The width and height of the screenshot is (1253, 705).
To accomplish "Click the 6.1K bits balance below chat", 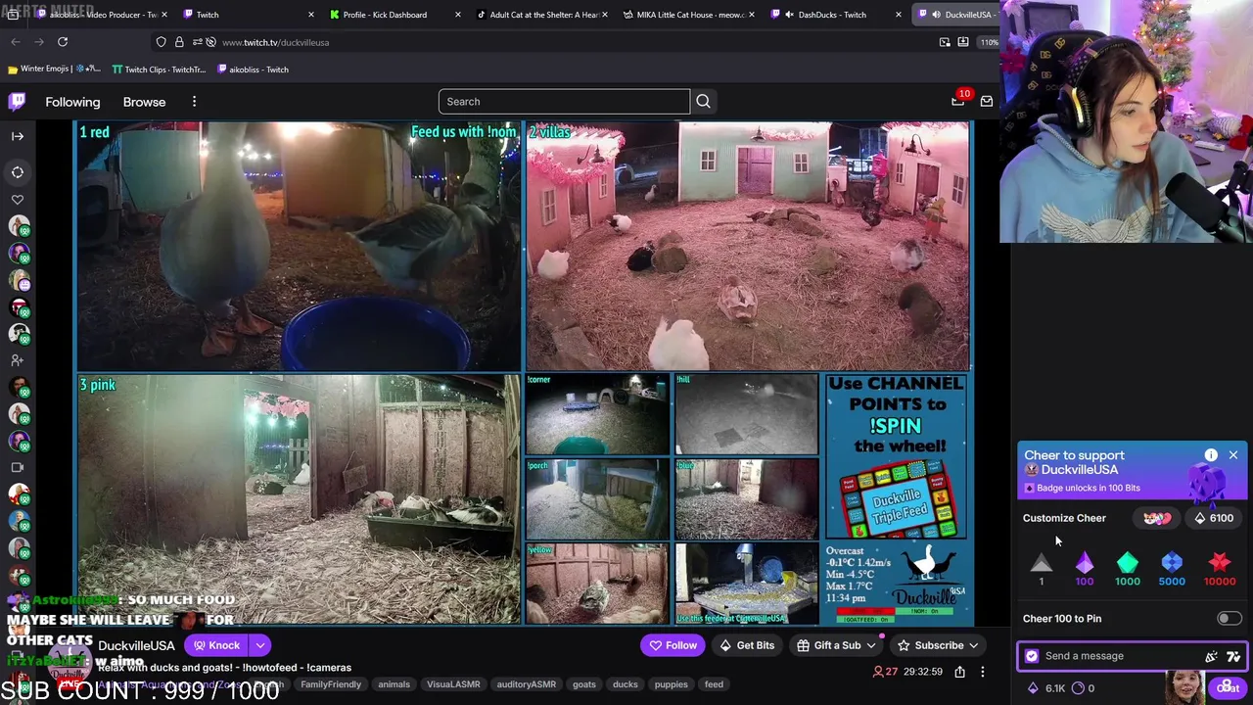I will pos(1047,688).
